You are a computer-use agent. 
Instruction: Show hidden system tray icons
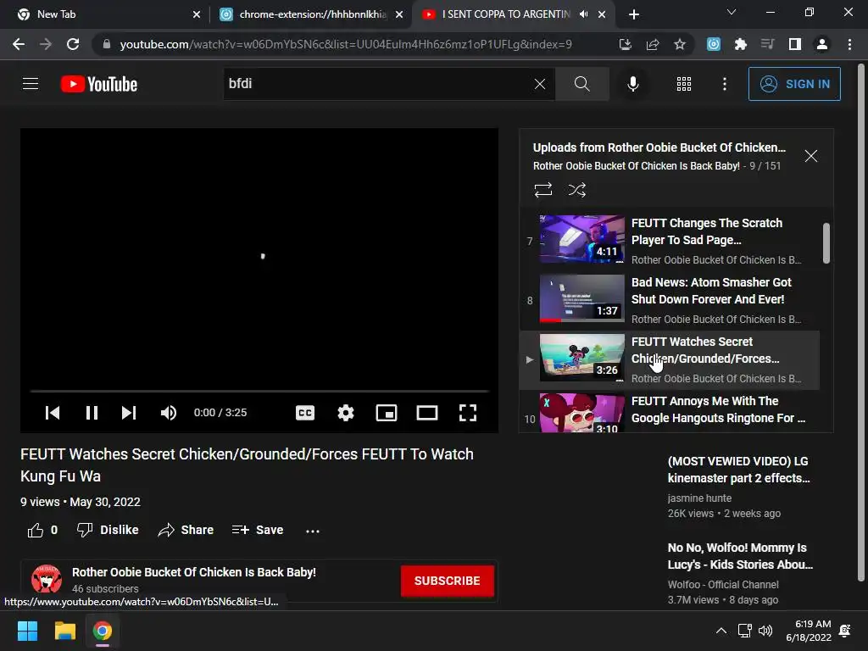pos(721,631)
